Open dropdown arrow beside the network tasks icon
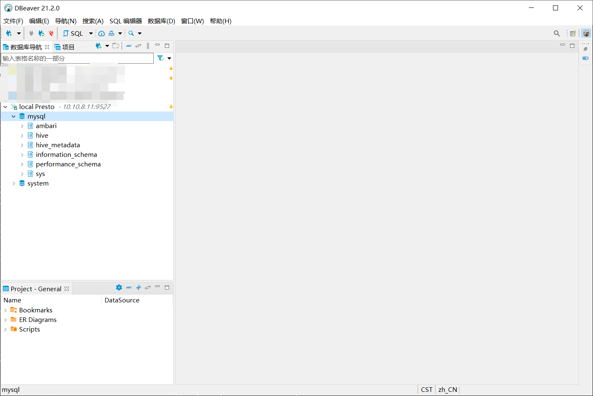593x396 pixels. point(120,33)
